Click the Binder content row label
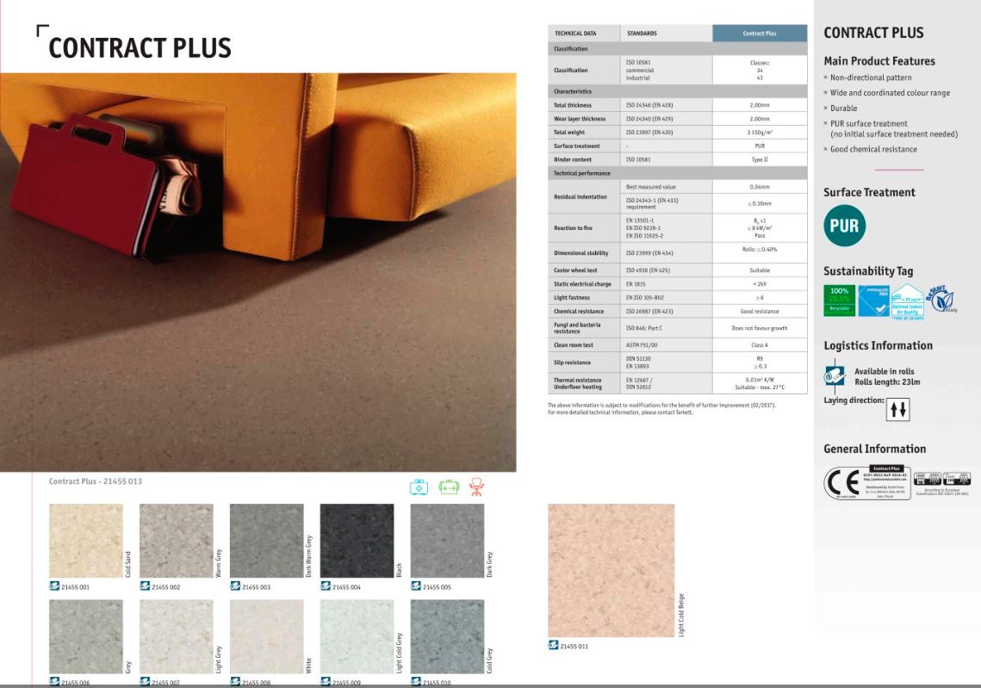The image size is (981, 688). [x=573, y=159]
